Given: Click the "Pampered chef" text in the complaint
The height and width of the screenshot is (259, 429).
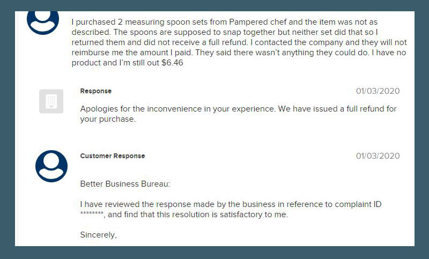Looking at the screenshot, I should pos(258,22).
